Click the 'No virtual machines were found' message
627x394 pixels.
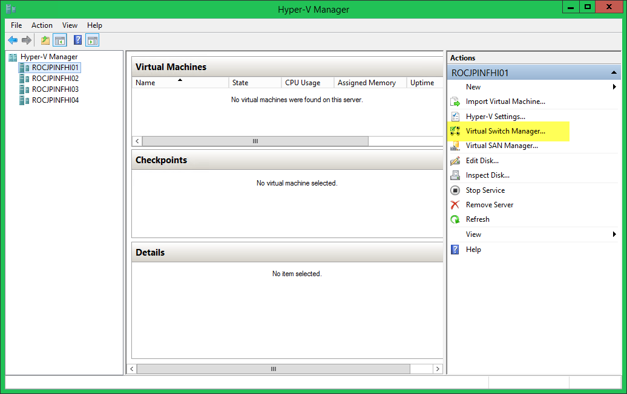pos(297,100)
